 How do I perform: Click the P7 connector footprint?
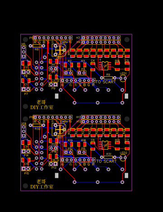[26, 89]
